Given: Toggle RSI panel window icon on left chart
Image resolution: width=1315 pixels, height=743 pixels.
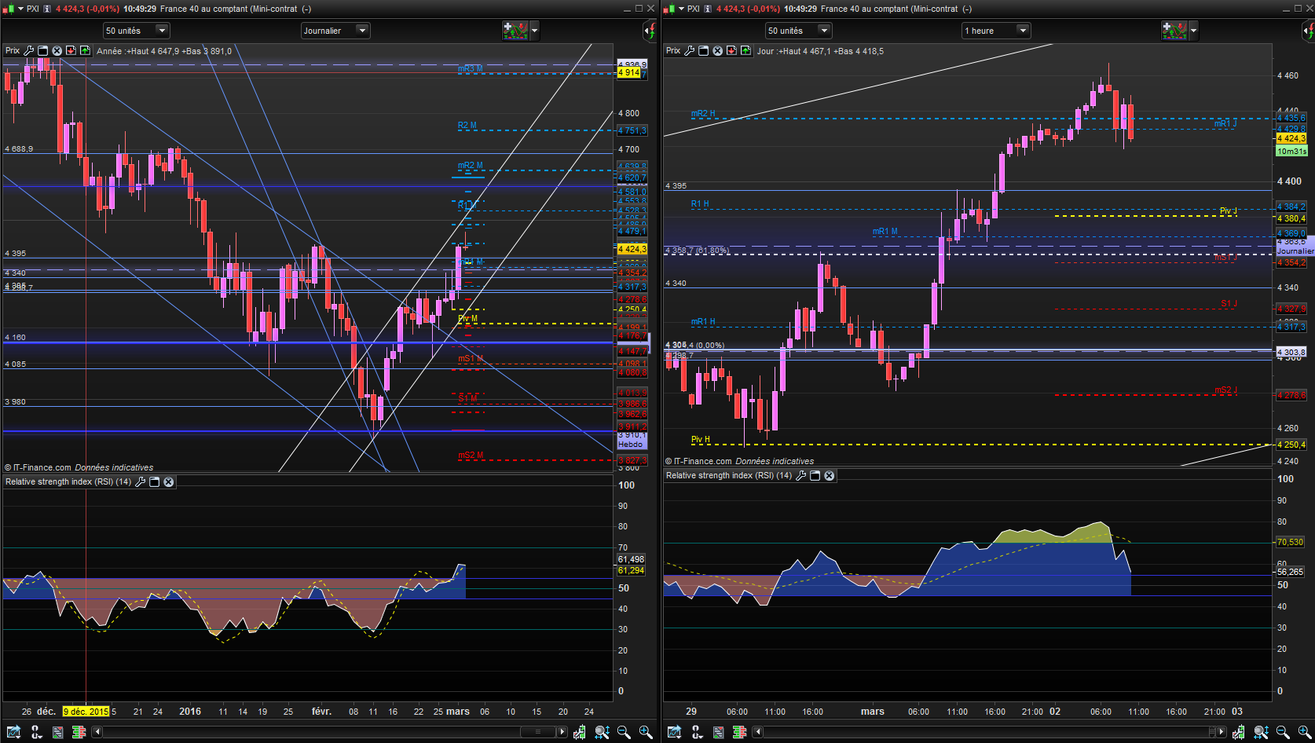Looking at the screenshot, I should tap(154, 482).
